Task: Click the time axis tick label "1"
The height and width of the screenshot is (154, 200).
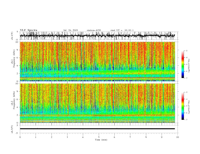Action: 36,137
